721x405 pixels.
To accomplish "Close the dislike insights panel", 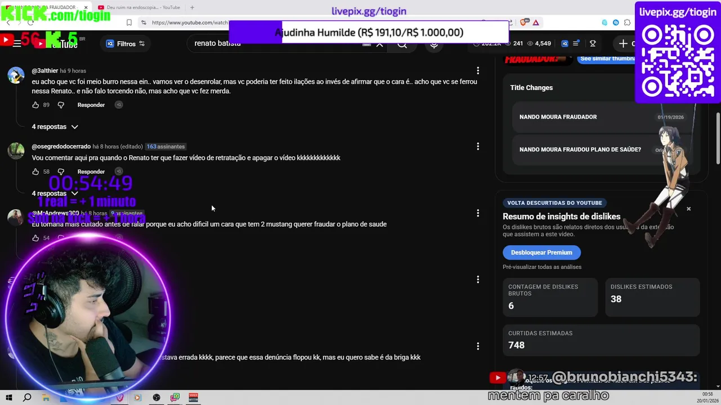I will click(688, 209).
